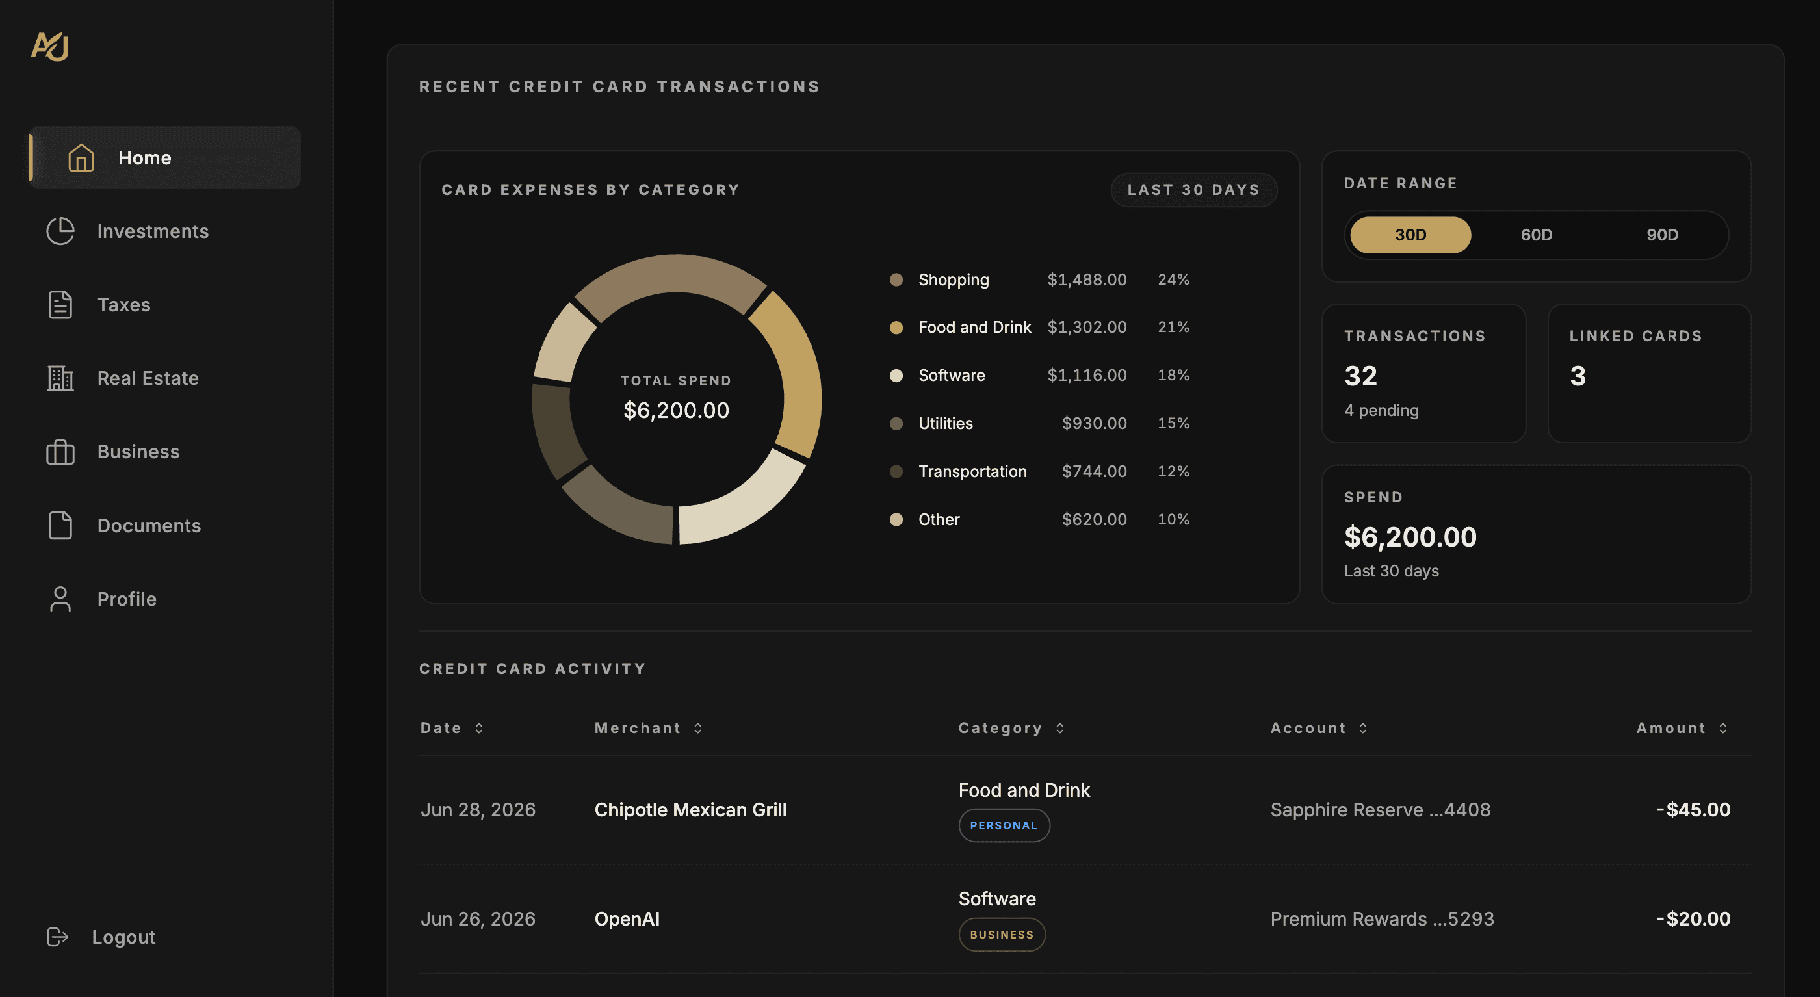Click the -$45.00 amount
1820x997 pixels.
pos(1693,810)
